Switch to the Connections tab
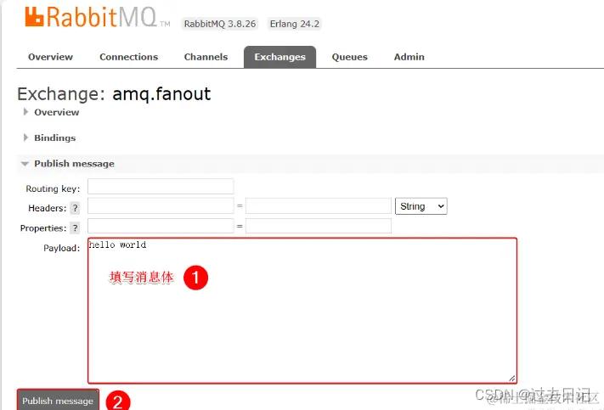 tap(128, 57)
